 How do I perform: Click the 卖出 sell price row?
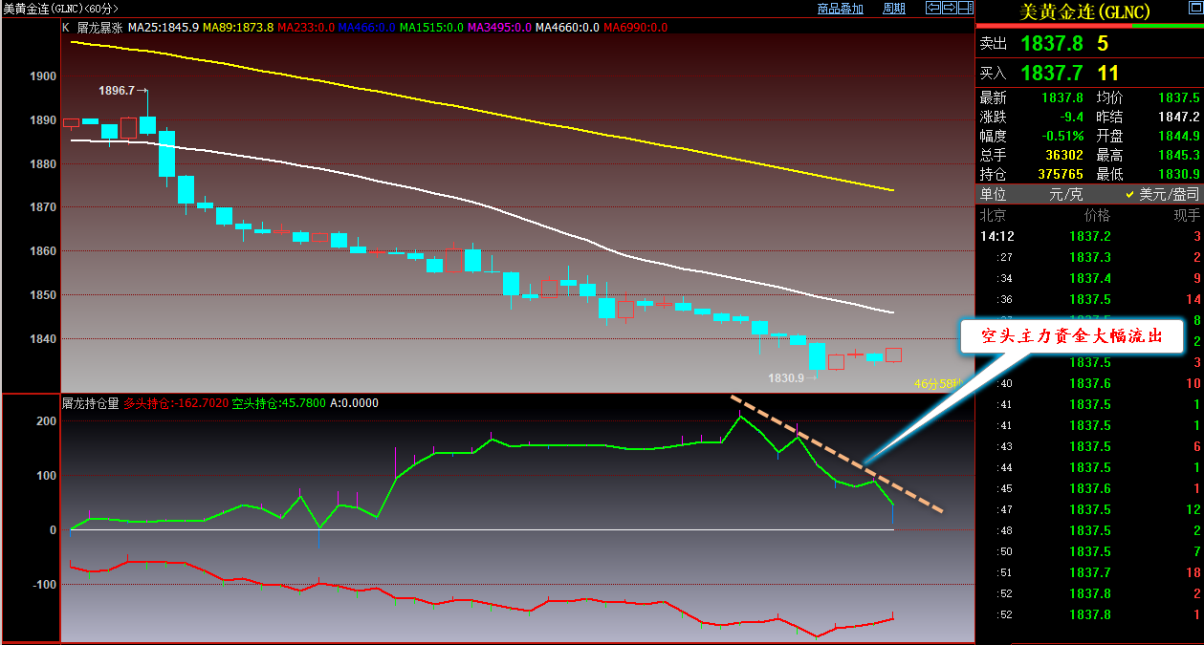(x=1088, y=44)
